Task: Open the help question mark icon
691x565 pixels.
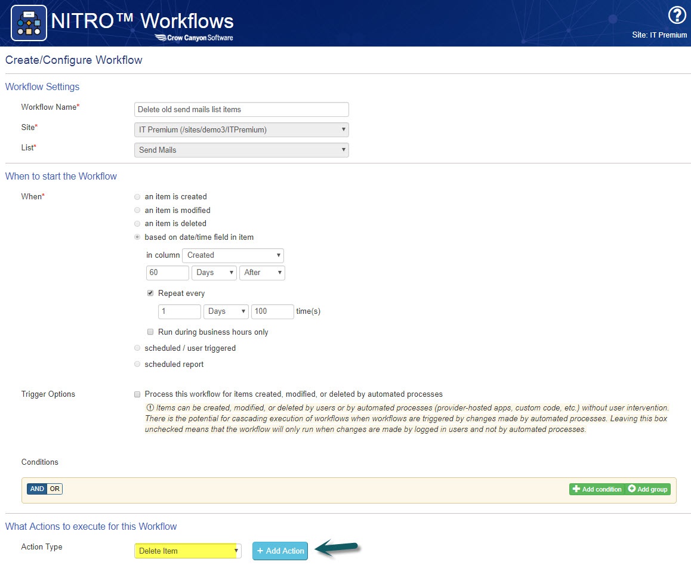Action: tap(677, 16)
